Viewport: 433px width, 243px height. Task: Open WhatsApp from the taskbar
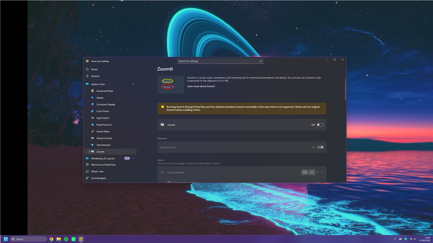click(73, 239)
